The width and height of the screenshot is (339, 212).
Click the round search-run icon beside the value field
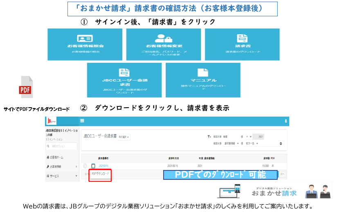(281, 144)
